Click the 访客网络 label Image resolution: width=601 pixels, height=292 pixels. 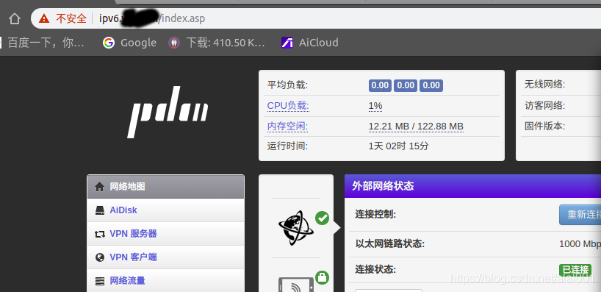click(544, 105)
